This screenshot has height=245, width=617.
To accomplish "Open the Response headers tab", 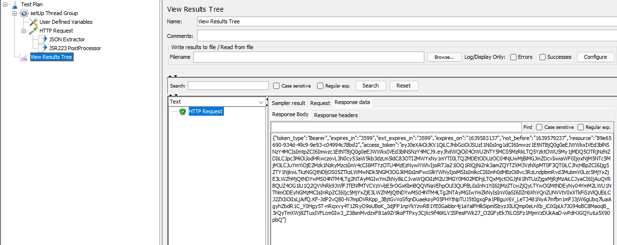I will pyautogui.click(x=336, y=115).
